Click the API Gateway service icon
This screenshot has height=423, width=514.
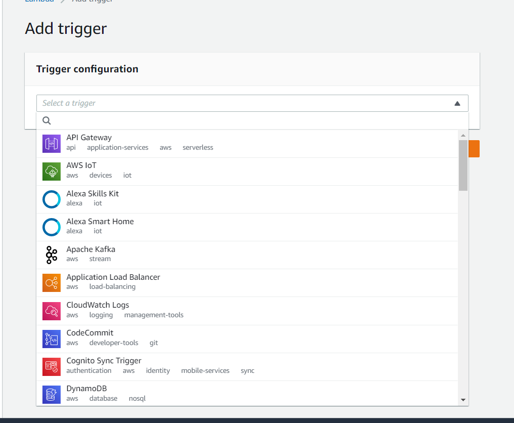(52, 144)
